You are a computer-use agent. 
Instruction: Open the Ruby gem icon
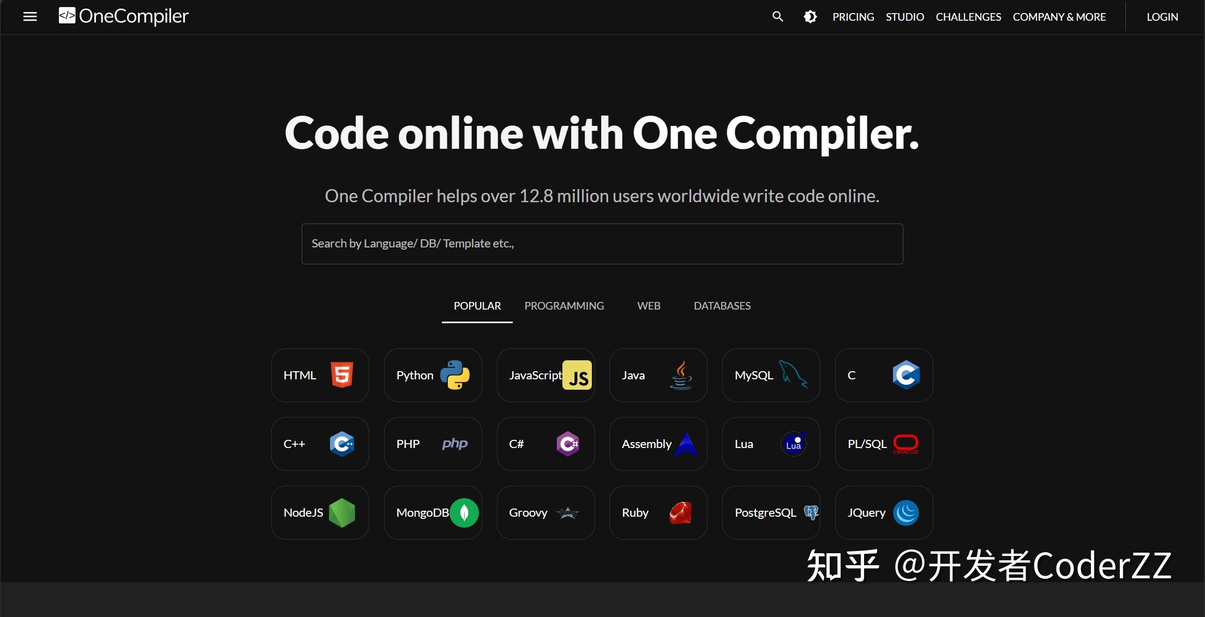(679, 512)
